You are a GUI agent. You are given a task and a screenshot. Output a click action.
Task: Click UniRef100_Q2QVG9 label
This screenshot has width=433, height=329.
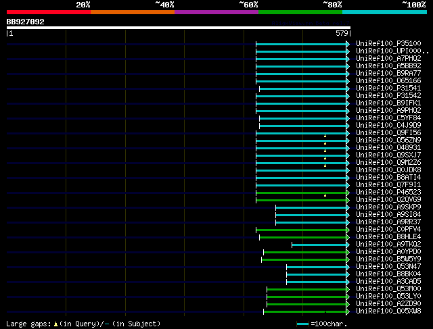click(x=388, y=200)
